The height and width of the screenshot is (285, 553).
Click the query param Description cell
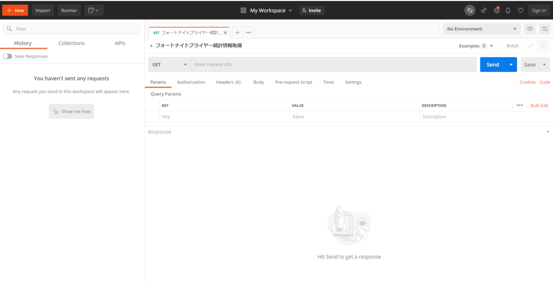tap(486, 117)
